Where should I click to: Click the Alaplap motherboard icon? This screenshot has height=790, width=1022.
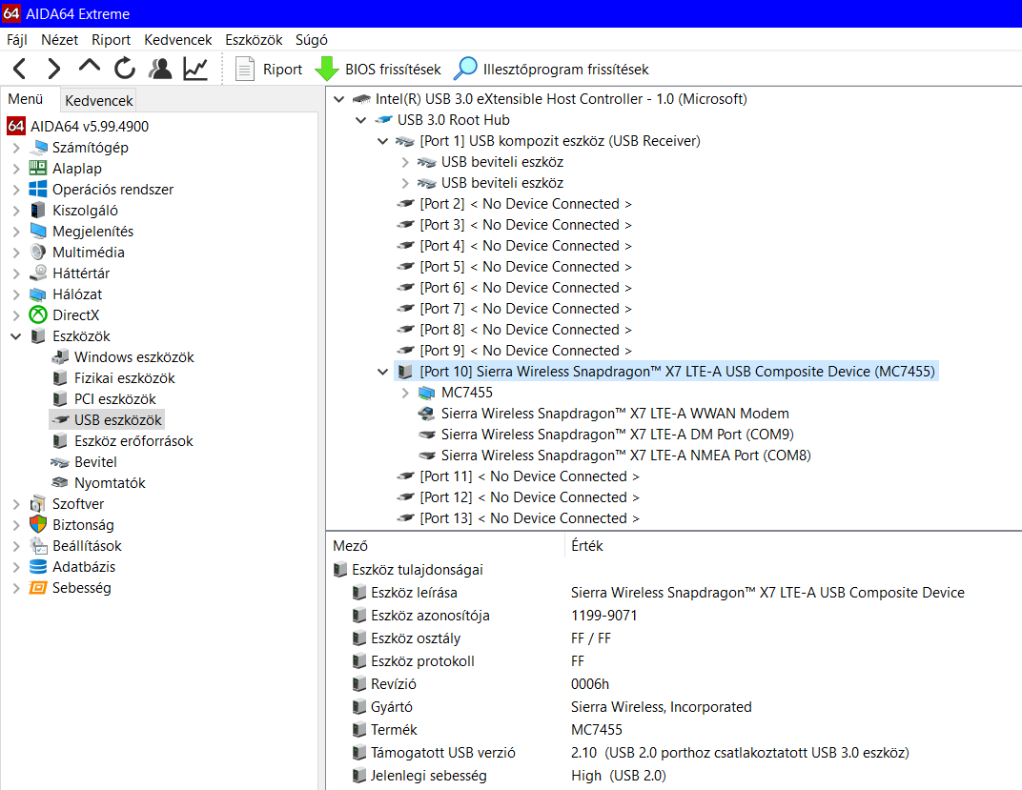38,168
